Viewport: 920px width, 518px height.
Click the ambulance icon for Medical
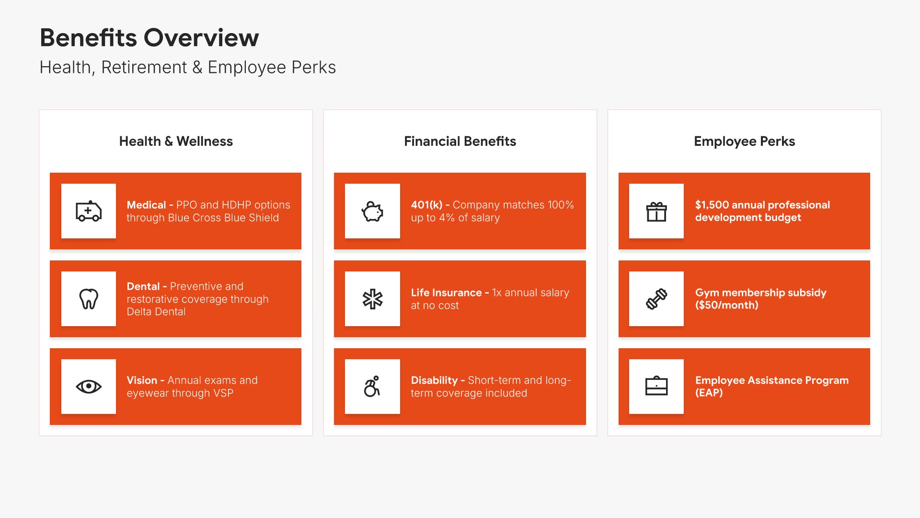pyautogui.click(x=89, y=211)
